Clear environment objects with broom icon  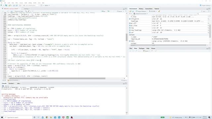tap(159, 11)
